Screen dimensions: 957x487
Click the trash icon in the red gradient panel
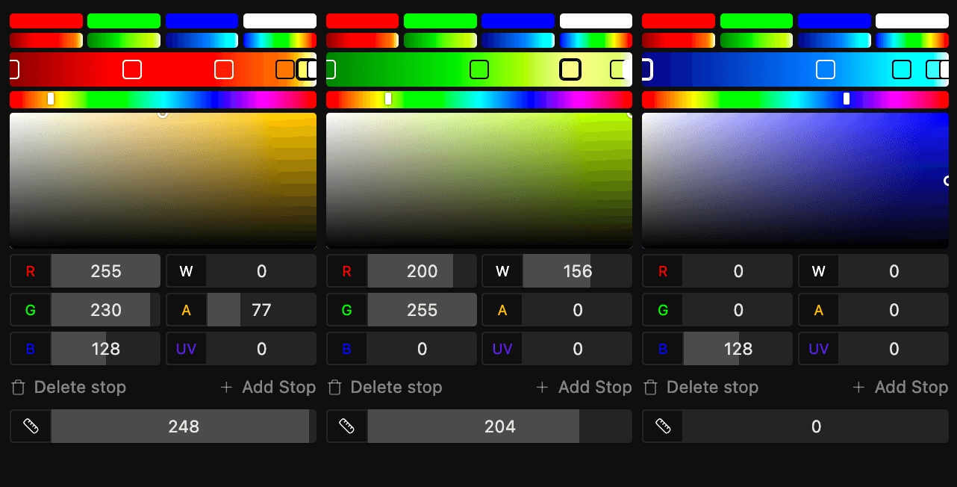click(19, 388)
